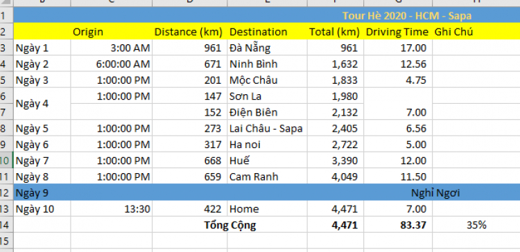520x252 pixels.
Task: Click the 'Ngày 6' cell
Action: [x=42, y=145]
